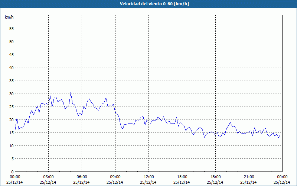Click the 26/12/14 date label
This screenshot has width=297, height=186.
click(x=282, y=182)
